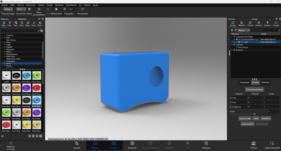
Task: Click the Centro button
Action: [256, 119]
